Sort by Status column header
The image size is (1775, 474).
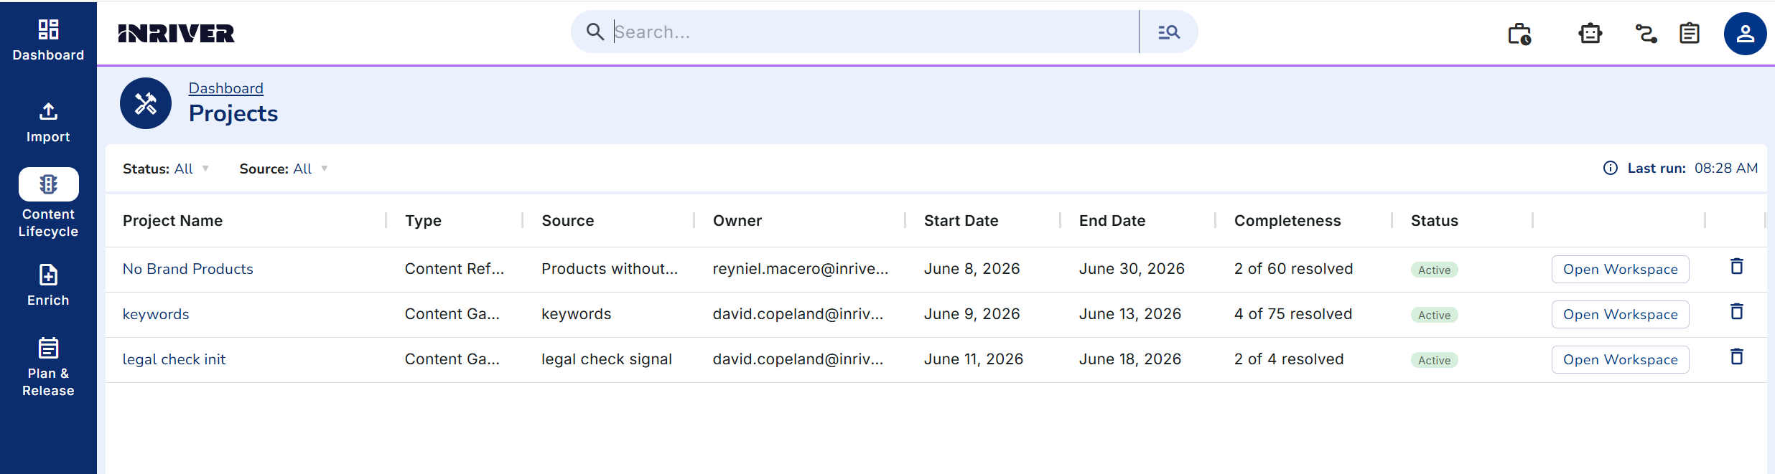pyautogui.click(x=1434, y=221)
